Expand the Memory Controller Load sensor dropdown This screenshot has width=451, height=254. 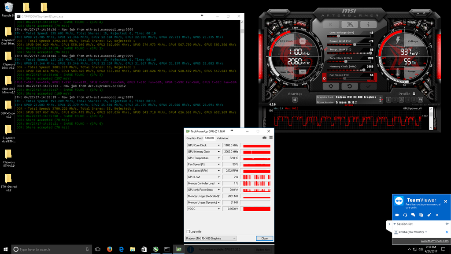click(218, 183)
